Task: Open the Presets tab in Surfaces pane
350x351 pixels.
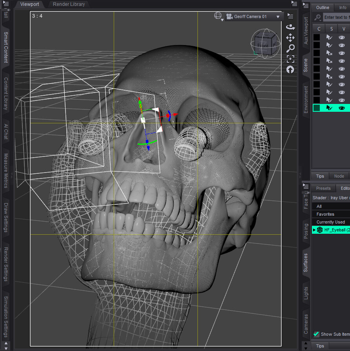Action: pyautogui.click(x=323, y=189)
